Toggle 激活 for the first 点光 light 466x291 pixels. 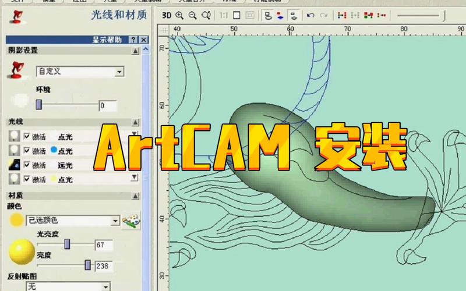[x=27, y=136]
